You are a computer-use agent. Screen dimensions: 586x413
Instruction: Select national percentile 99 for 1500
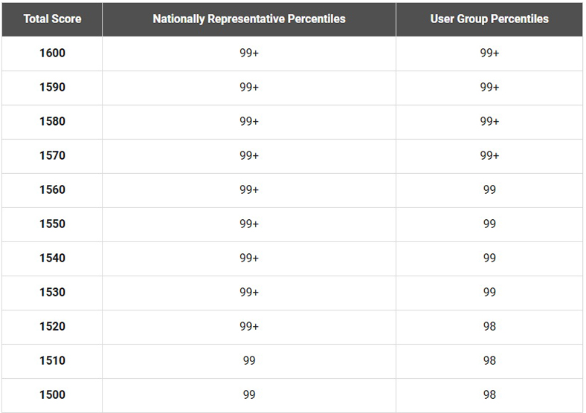click(249, 394)
